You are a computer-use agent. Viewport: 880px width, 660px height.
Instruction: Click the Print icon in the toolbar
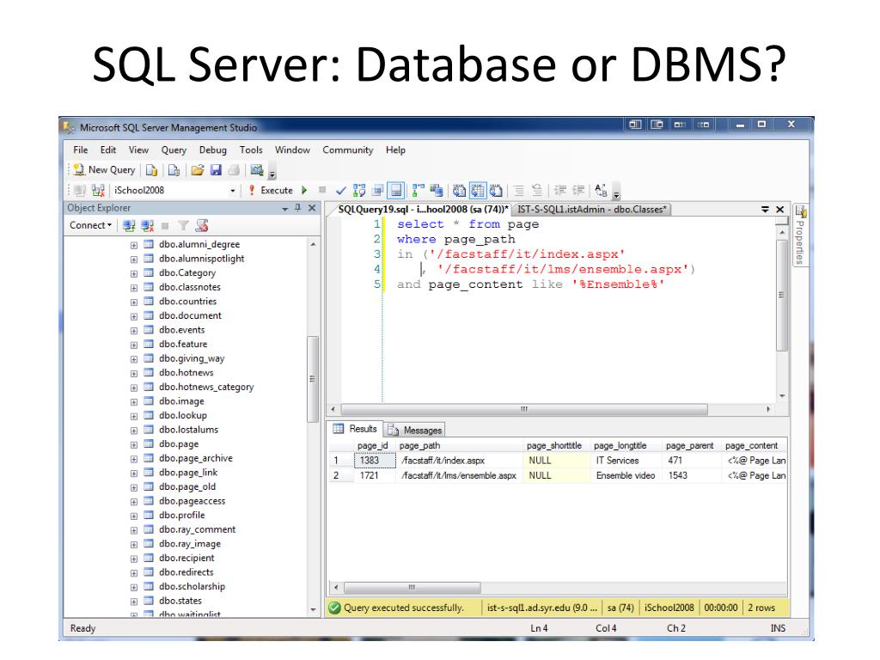(x=234, y=170)
